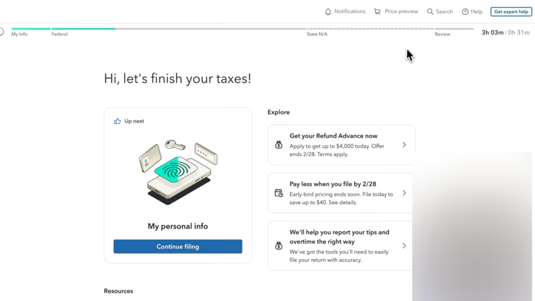Expand the Refund Advance card chevron
Viewport: 535px width, 301px height.
(404, 145)
